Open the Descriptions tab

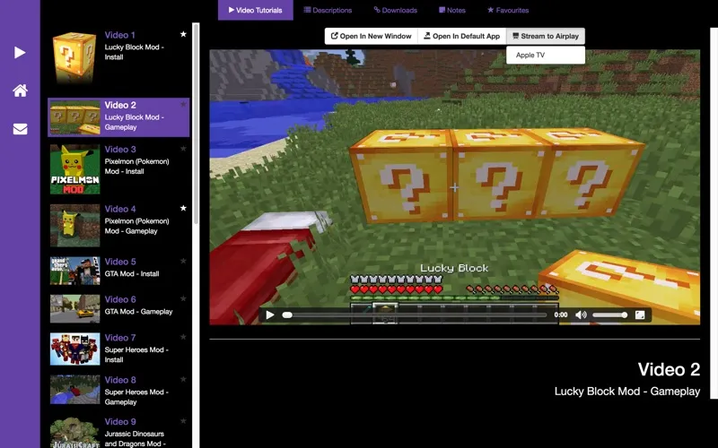tap(328, 10)
